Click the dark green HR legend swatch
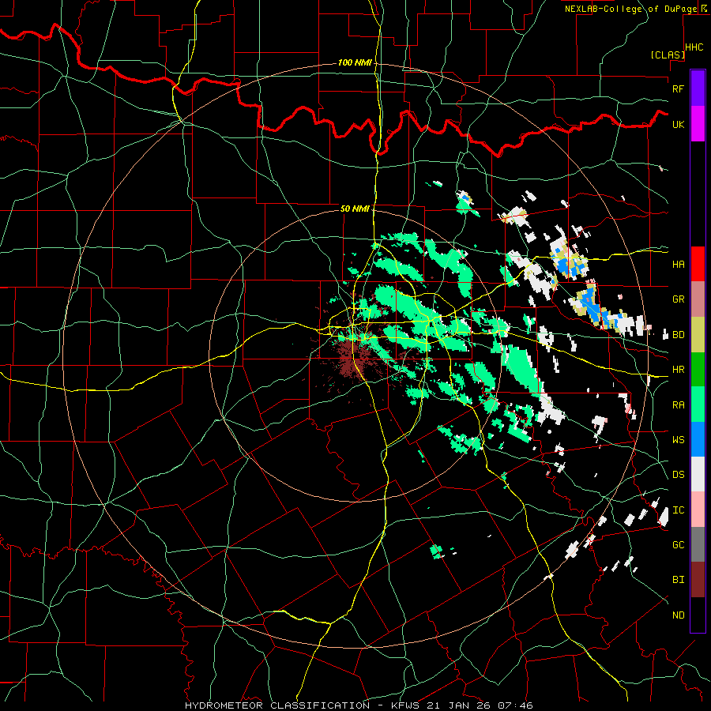Screen dimensions: 711x711 click(698, 370)
